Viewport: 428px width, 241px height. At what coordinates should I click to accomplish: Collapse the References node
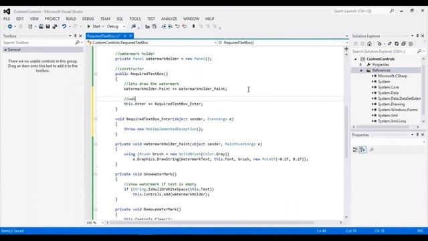(361, 70)
